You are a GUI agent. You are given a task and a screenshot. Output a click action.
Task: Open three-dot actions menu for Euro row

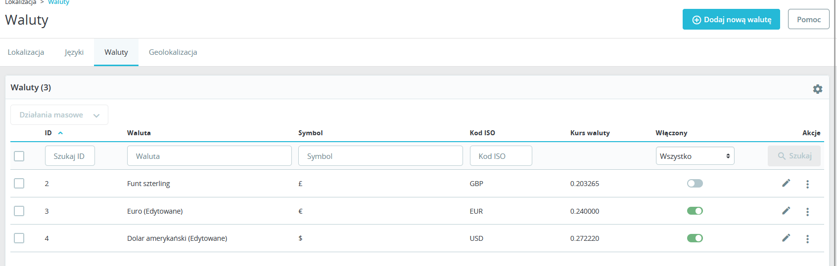pyautogui.click(x=807, y=212)
